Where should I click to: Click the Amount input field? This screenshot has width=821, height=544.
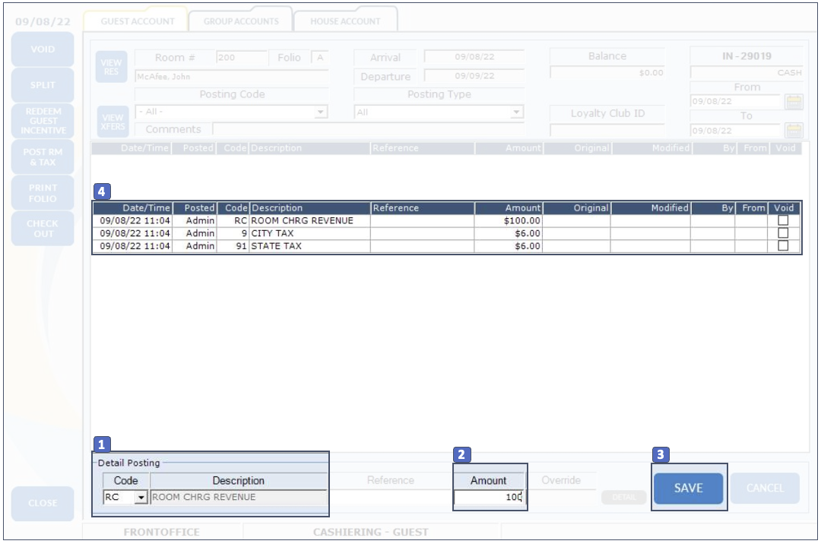coord(489,498)
